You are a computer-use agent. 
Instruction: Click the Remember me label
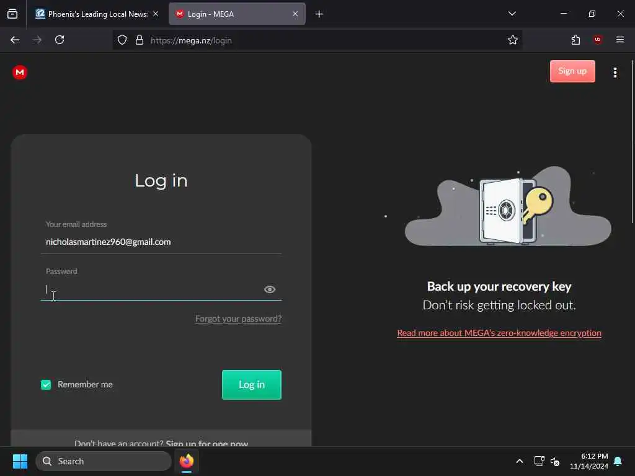pyautogui.click(x=85, y=384)
